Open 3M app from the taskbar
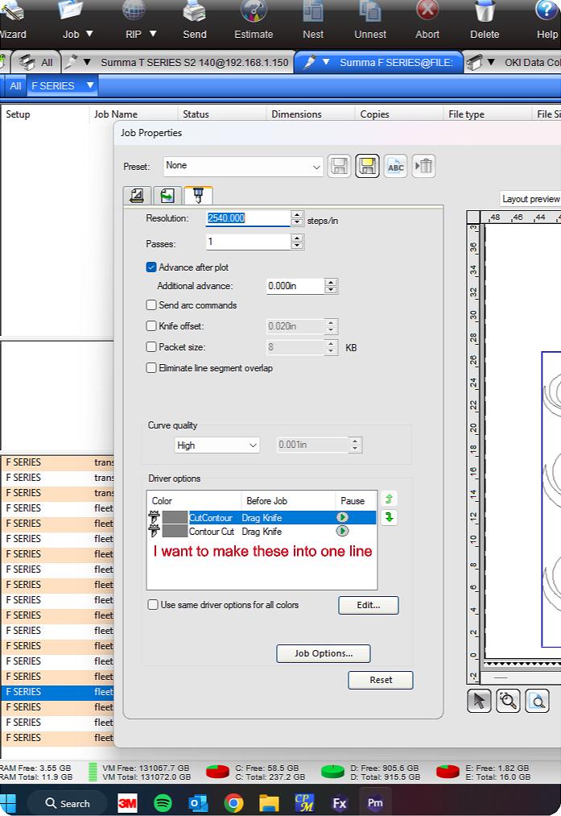Viewport: 561px width, 816px height. 127,803
